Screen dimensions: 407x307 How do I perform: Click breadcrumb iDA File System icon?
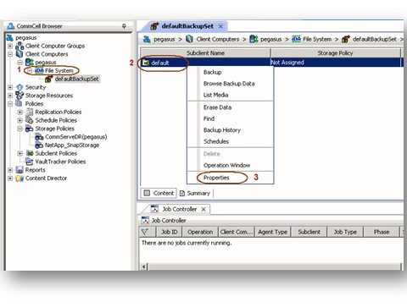(x=296, y=39)
